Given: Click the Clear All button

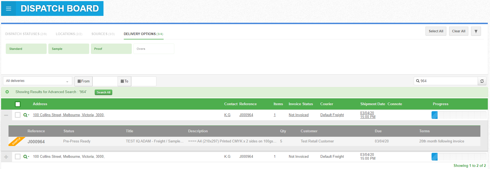Looking at the screenshot, I should (x=458, y=31).
